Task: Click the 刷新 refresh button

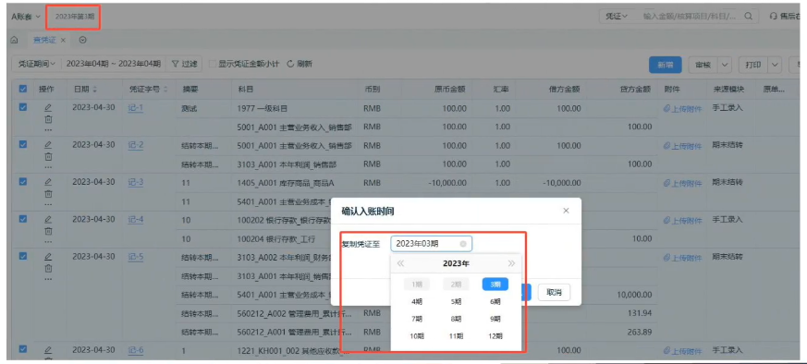Action: point(300,65)
